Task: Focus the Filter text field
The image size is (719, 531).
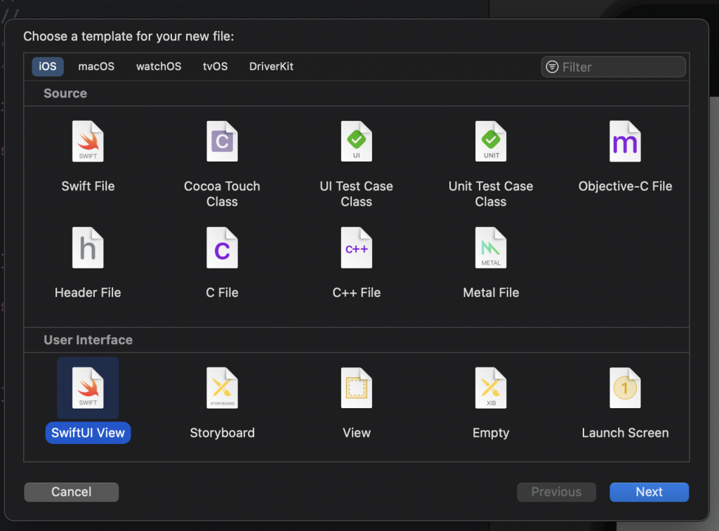Action: pos(613,67)
